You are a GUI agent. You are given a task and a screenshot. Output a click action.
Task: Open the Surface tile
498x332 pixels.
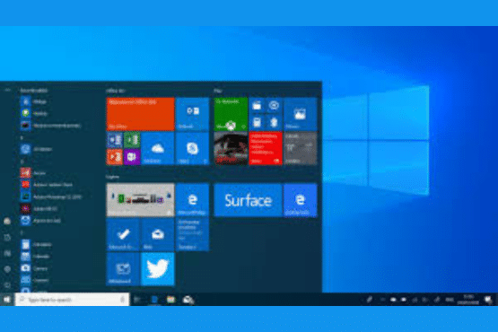click(248, 200)
